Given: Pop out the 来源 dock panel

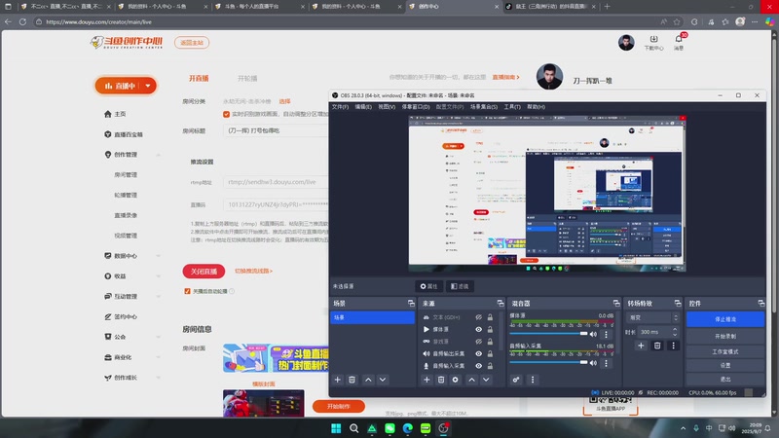Looking at the screenshot, I should click(x=501, y=303).
